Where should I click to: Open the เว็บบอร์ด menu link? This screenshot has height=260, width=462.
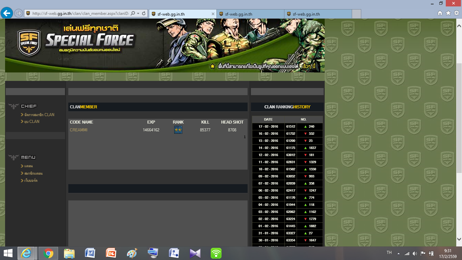pyautogui.click(x=31, y=180)
